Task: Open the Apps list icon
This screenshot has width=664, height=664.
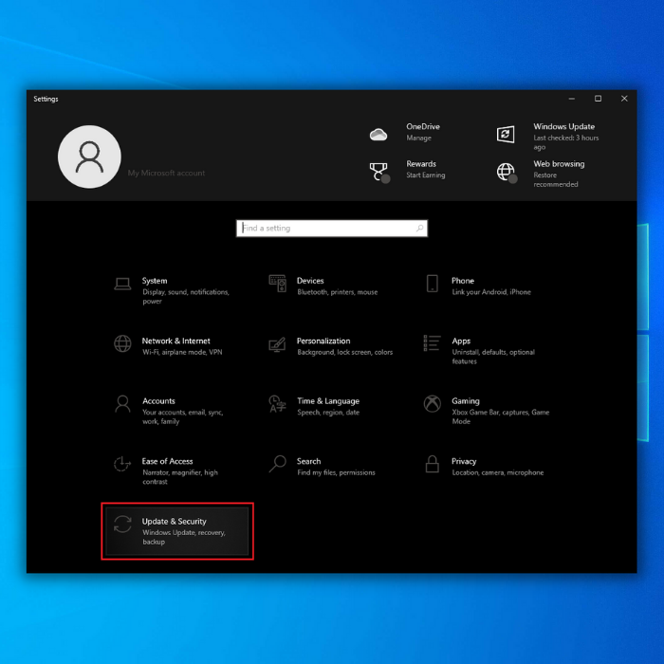Action: tap(432, 343)
